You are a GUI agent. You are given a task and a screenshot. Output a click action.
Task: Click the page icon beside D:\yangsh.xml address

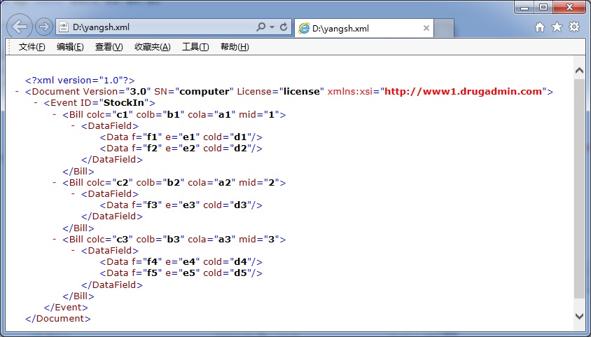(x=64, y=27)
